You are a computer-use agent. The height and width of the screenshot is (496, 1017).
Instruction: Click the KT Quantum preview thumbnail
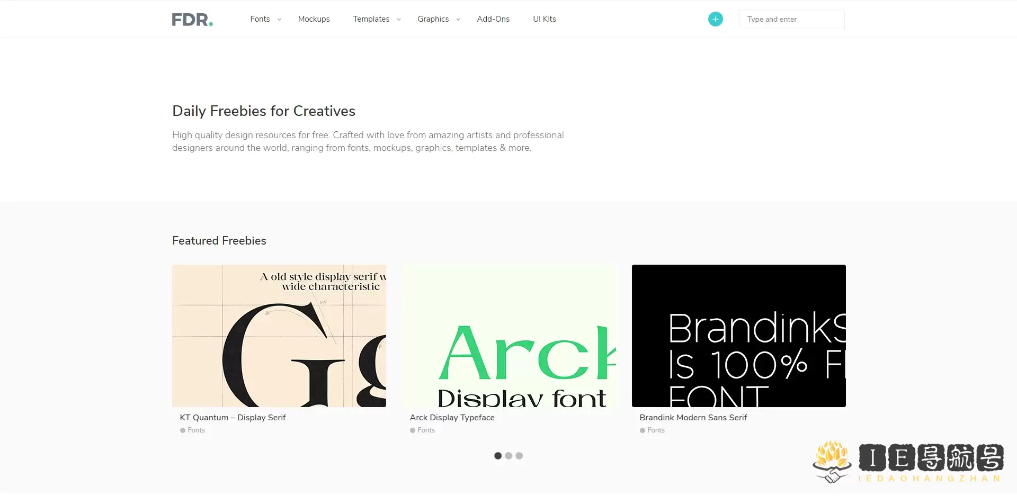coord(279,336)
